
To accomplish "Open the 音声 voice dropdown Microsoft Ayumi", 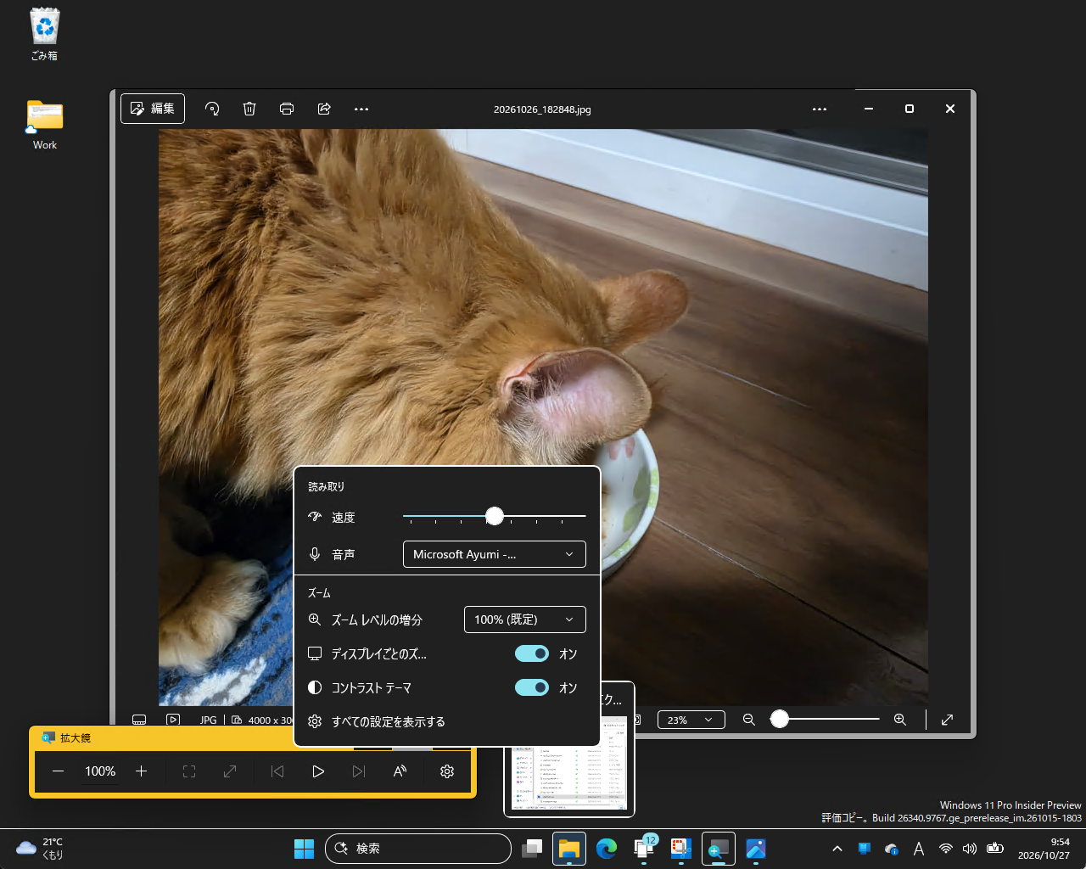I will [495, 554].
